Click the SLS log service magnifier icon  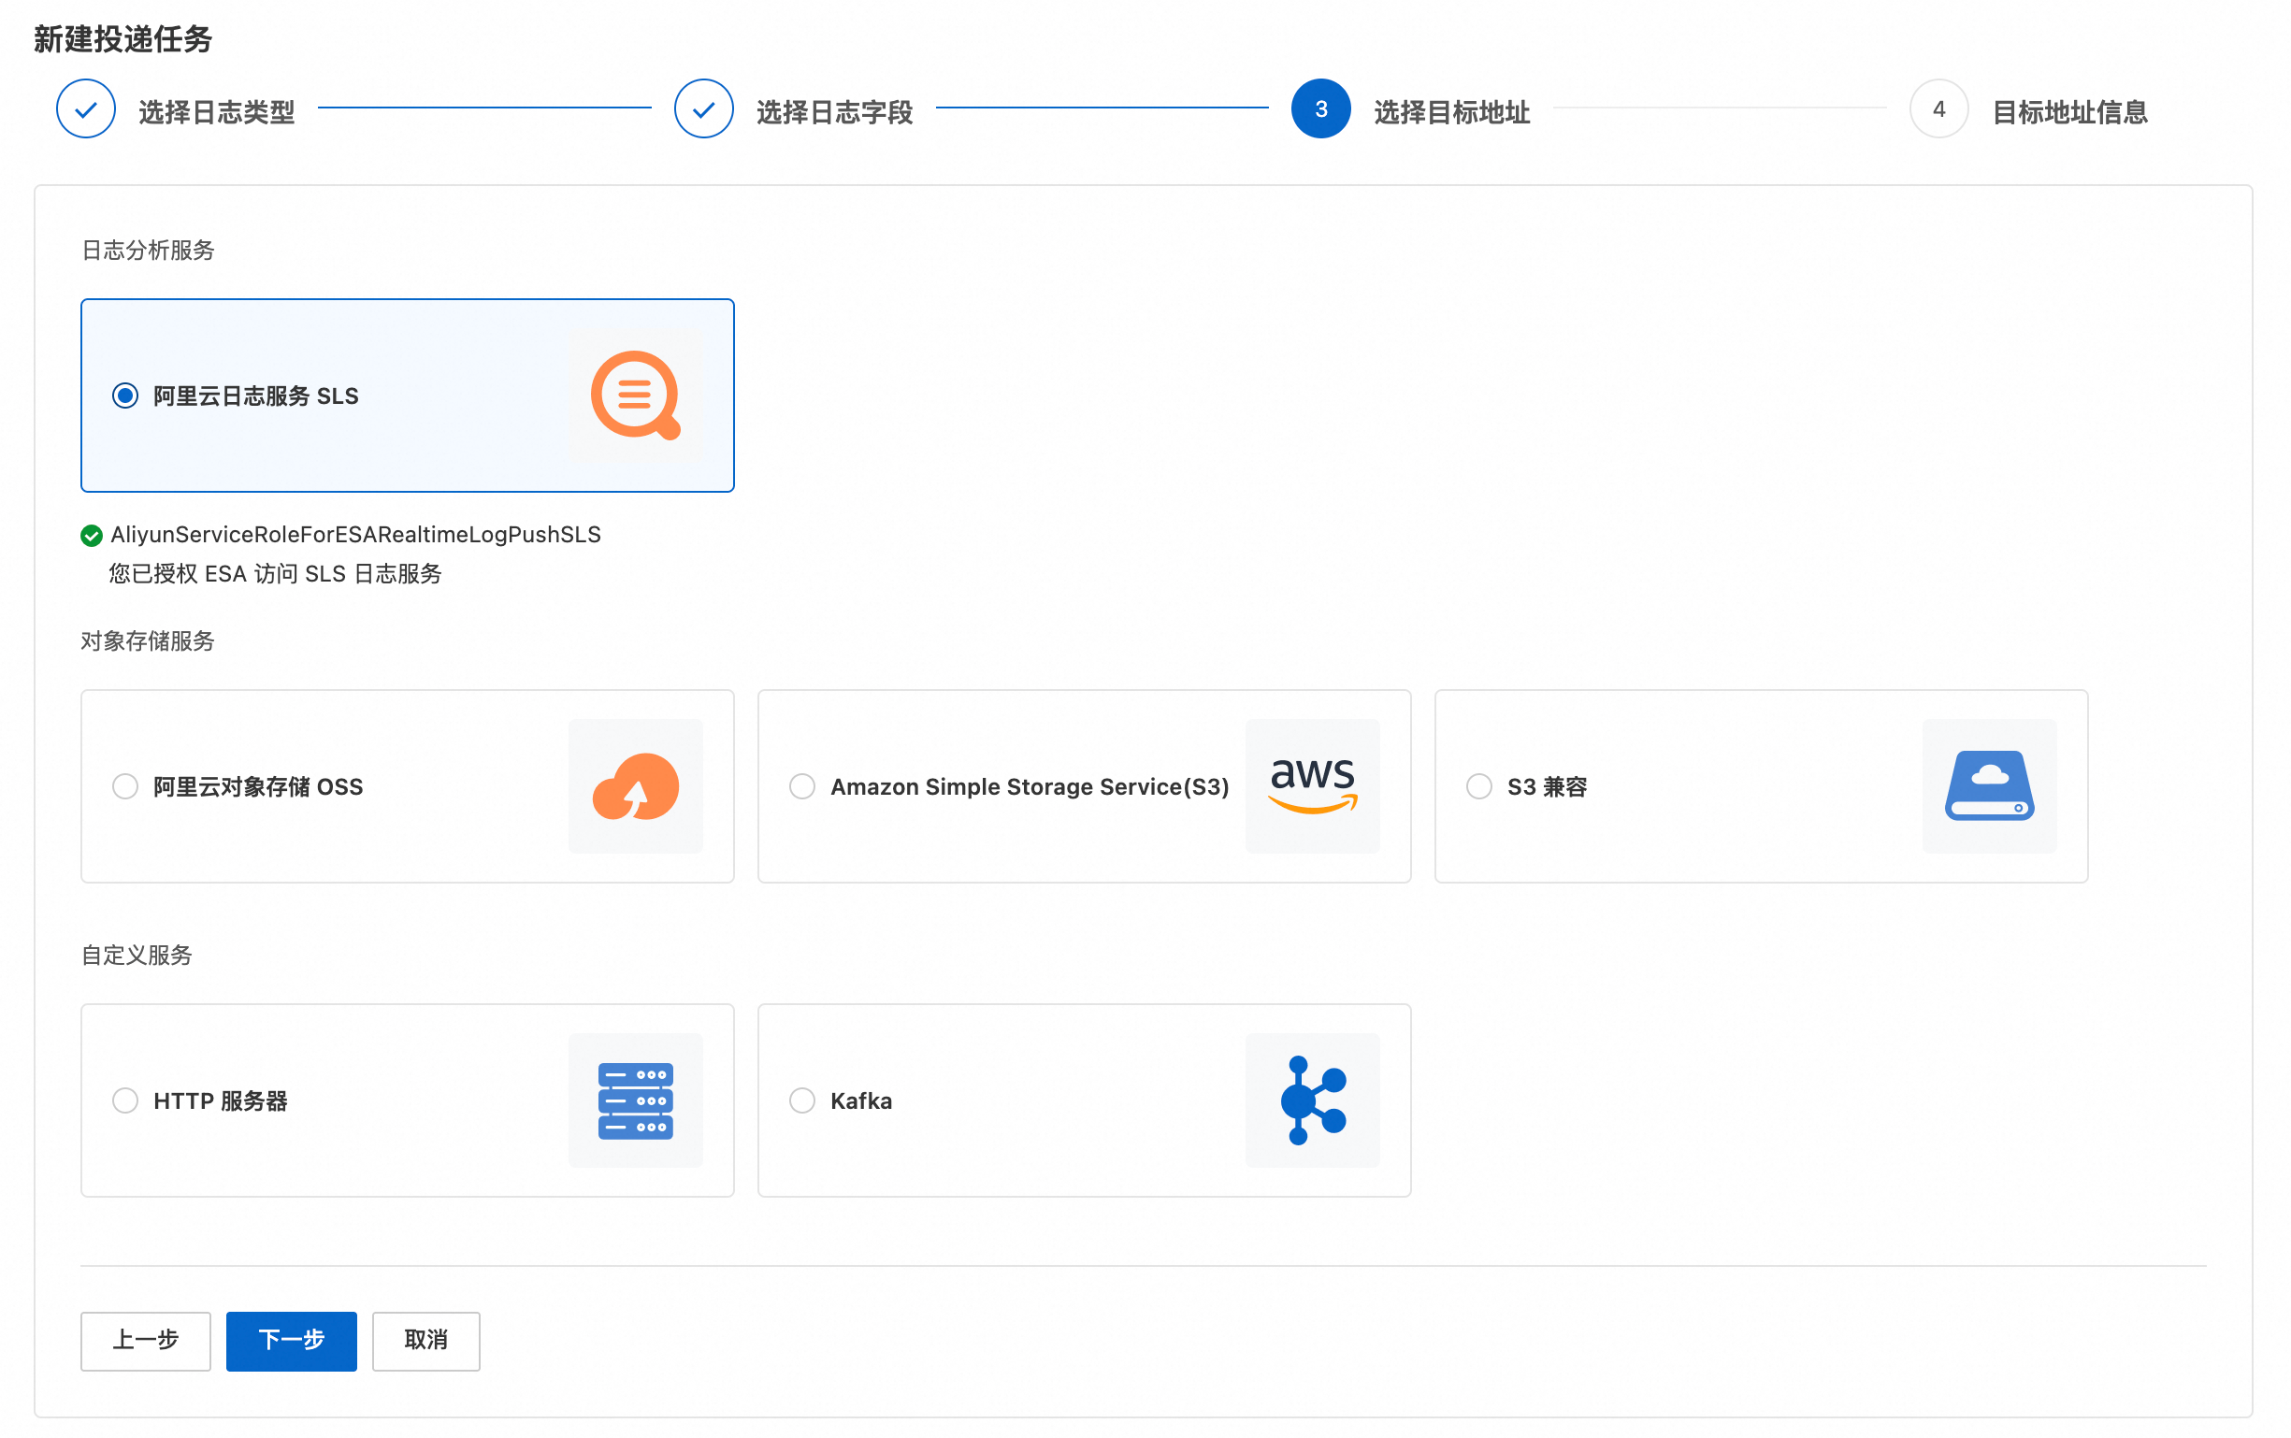(x=635, y=395)
